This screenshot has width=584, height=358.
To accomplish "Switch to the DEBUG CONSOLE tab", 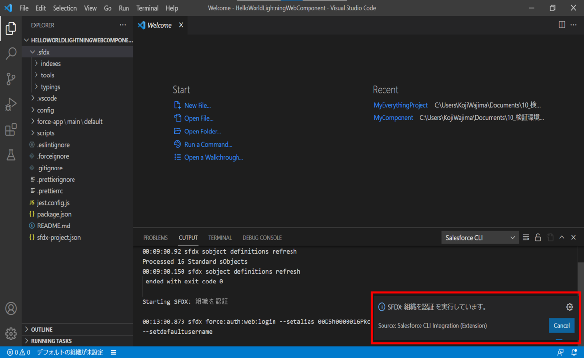I will [x=262, y=238].
